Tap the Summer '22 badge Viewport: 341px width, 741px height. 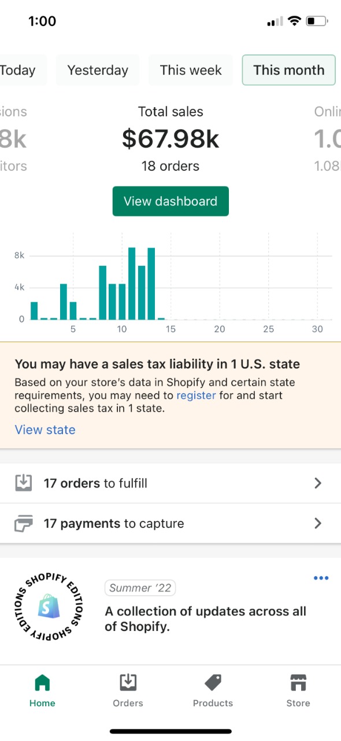pos(140,588)
